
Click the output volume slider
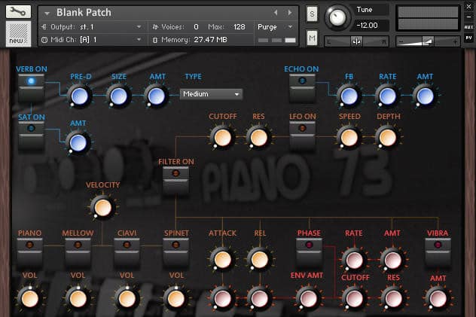[x=428, y=41]
